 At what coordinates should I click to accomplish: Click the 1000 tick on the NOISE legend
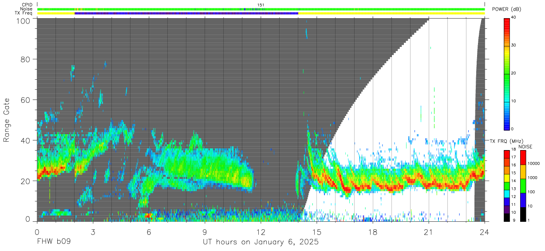(x=533, y=178)
